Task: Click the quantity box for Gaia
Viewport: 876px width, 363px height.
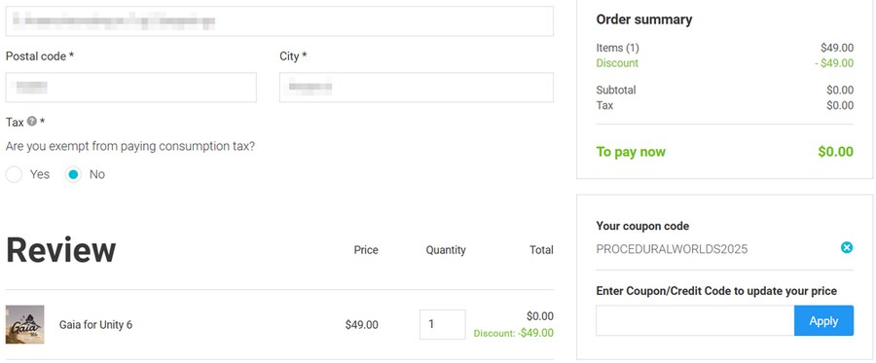Action: point(443,324)
